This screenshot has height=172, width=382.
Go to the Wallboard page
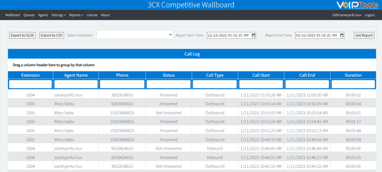point(13,15)
